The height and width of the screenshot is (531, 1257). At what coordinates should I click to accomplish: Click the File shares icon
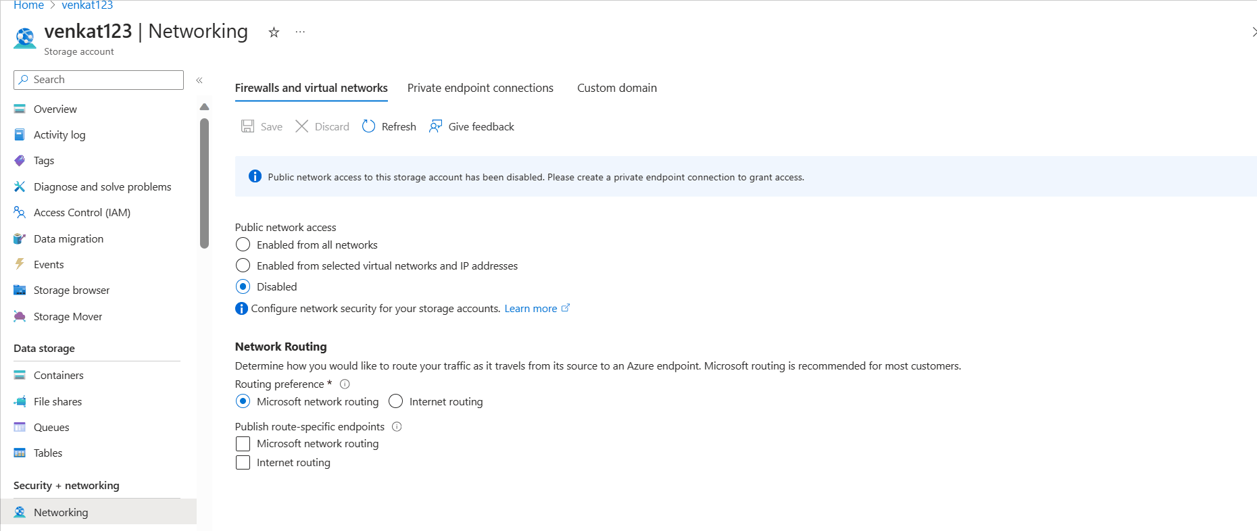(x=20, y=401)
